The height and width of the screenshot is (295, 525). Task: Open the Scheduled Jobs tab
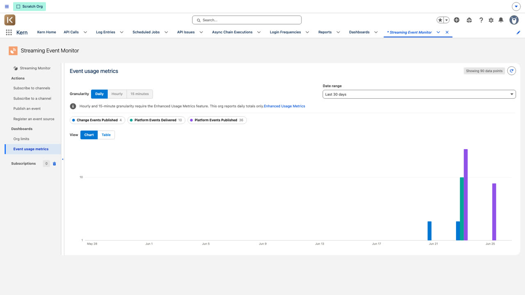146,32
